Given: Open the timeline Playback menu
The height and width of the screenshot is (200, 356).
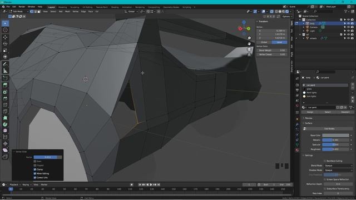Looking at the screenshot, I should click(15, 184).
